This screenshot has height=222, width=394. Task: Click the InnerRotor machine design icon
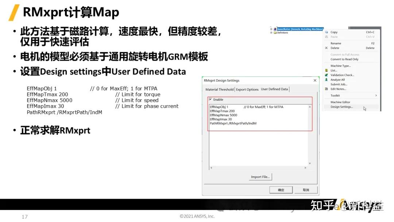275,29
